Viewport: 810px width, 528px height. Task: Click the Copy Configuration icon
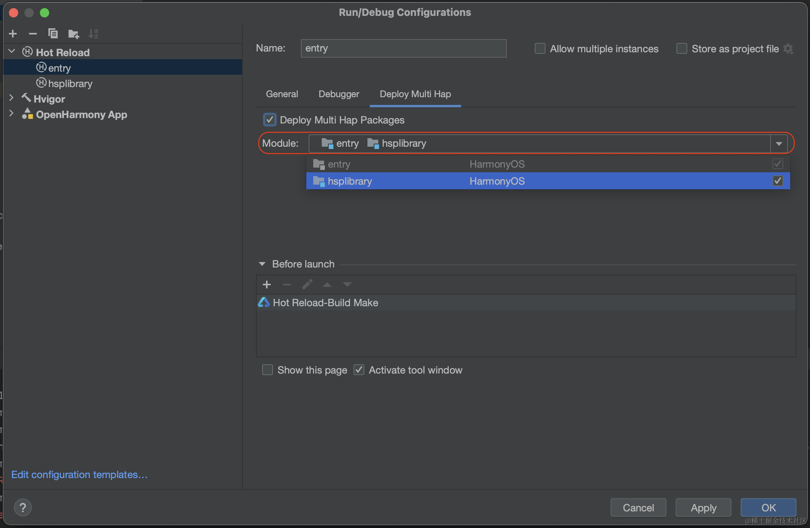tap(53, 34)
